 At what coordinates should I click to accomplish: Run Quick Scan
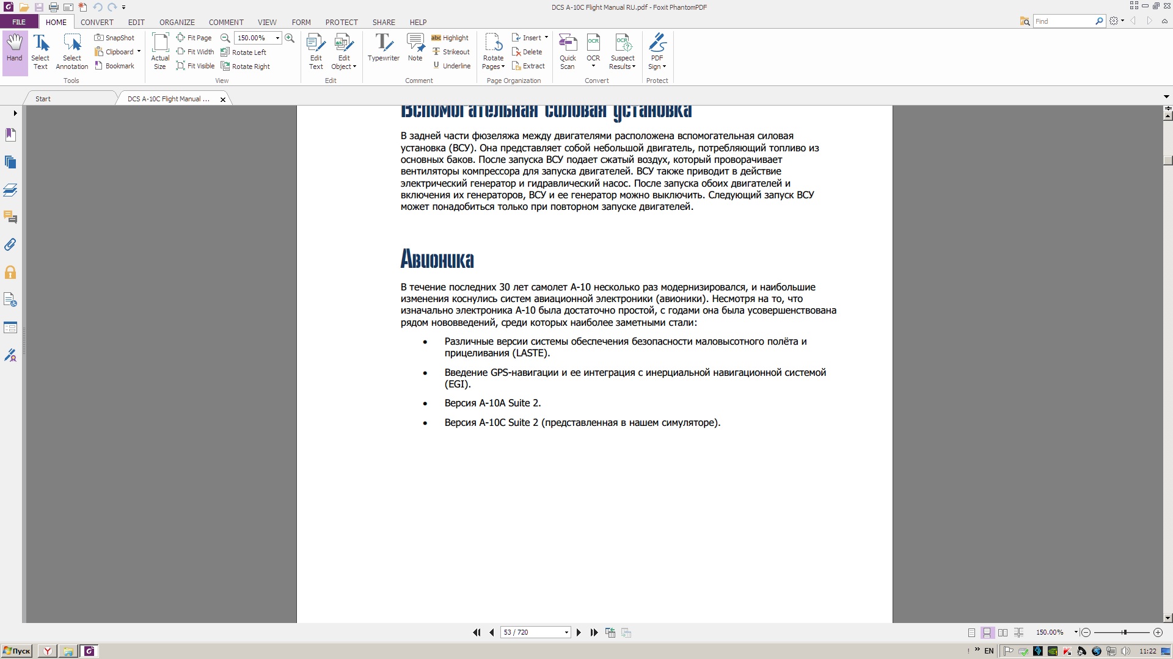[568, 52]
